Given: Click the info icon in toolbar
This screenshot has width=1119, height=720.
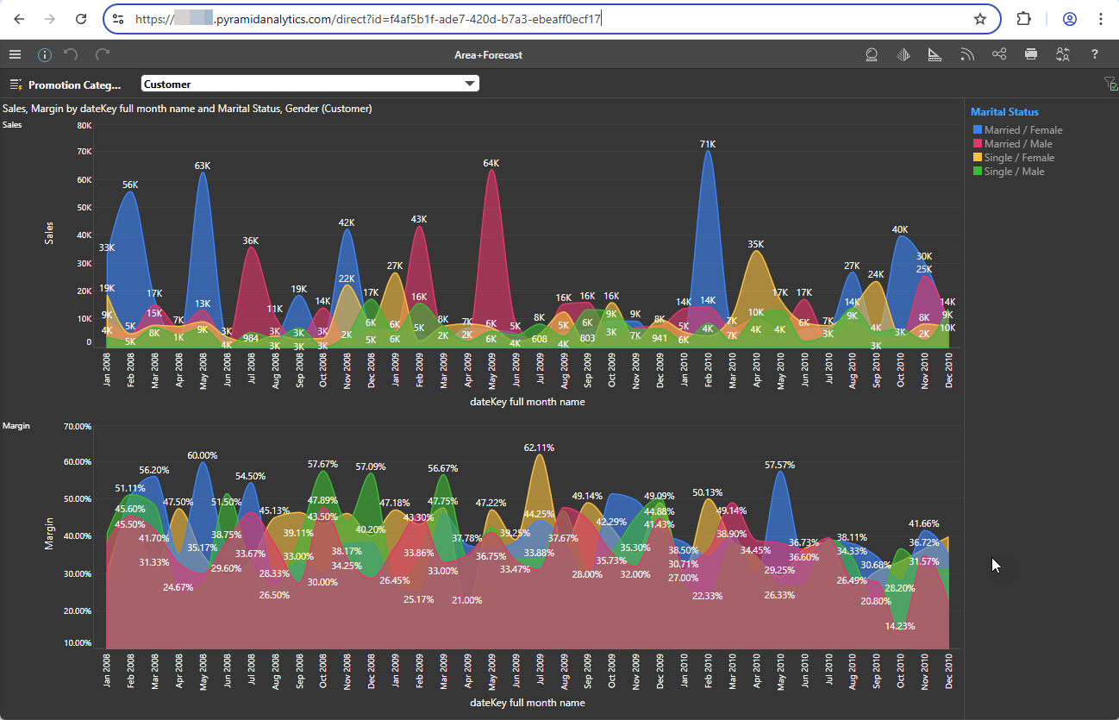Looking at the screenshot, I should tap(45, 54).
